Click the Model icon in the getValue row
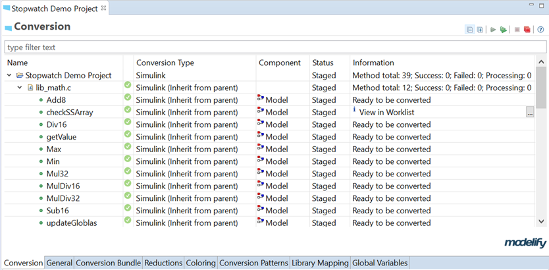The image size is (549, 270). click(261, 135)
